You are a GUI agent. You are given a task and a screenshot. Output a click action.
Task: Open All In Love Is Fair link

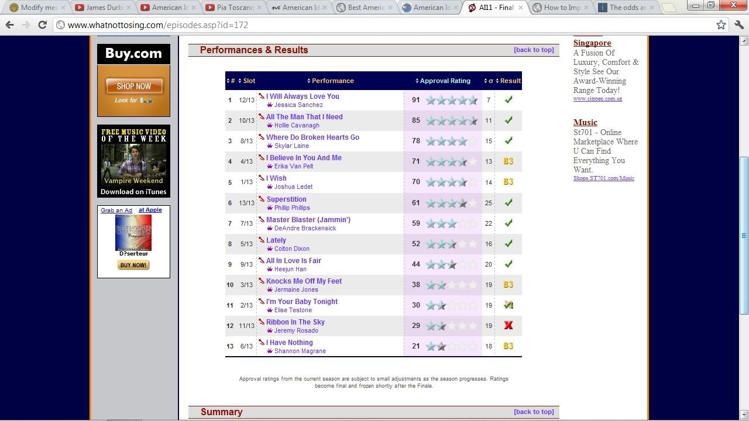tap(294, 261)
